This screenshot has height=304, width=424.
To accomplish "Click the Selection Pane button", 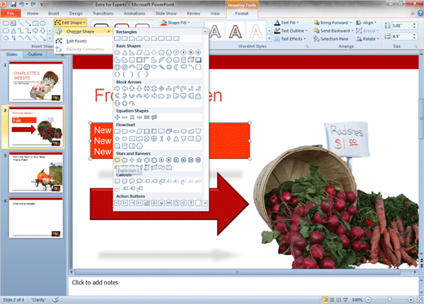I will pos(331,39).
